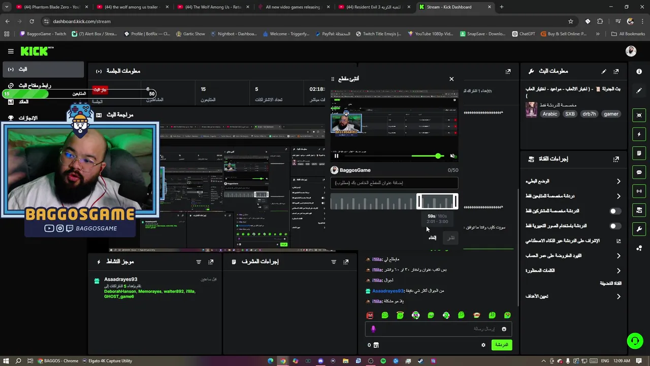Image resolution: width=650 pixels, height=366 pixels.
Task: Unmute the clip preview audio
Action: pos(452,156)
